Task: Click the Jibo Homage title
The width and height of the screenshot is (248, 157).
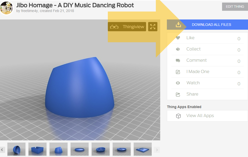Action: pos(75,5)
